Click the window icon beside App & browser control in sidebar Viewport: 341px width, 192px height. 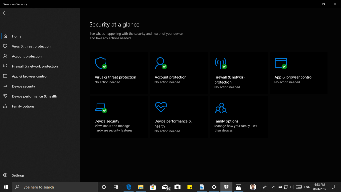pos(5,76)
